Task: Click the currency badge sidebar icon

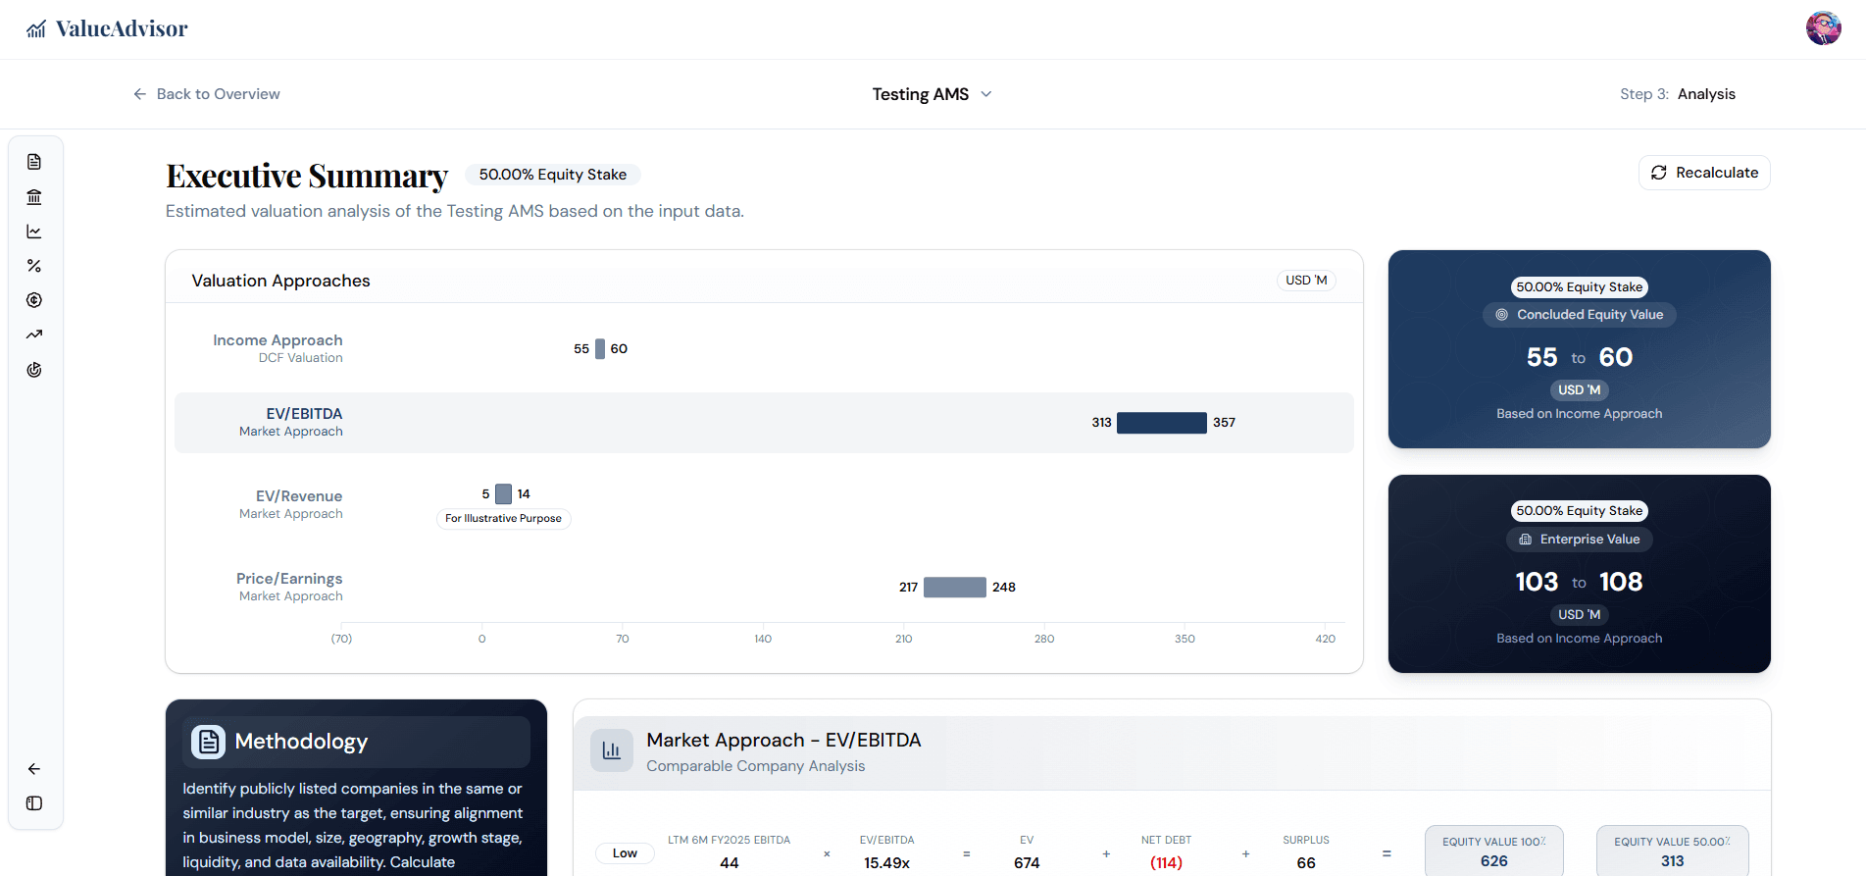Action: [x=34, y=300]
